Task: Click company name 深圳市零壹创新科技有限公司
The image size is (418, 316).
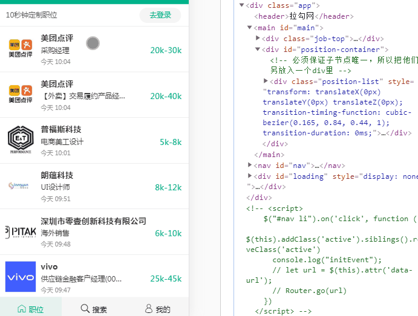Action: click(x=93, y=221)
